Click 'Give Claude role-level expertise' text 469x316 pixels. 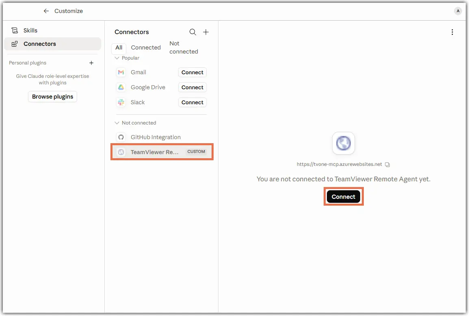click(x=53, y=80)
